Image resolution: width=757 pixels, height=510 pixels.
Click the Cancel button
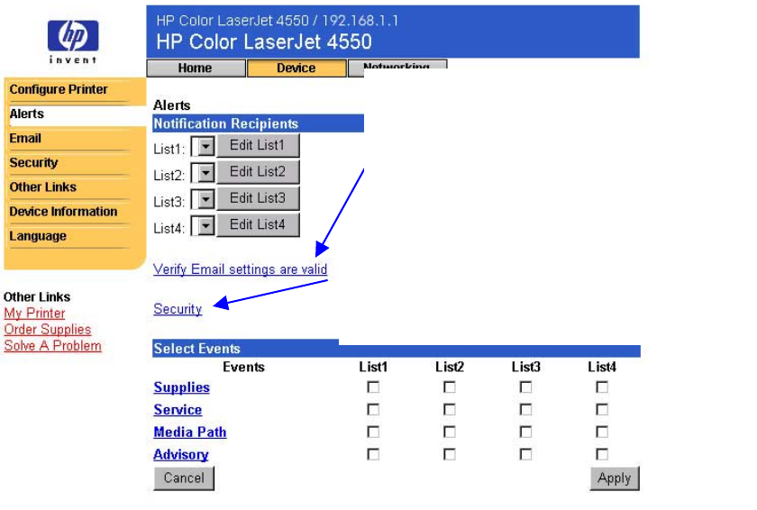184,478
